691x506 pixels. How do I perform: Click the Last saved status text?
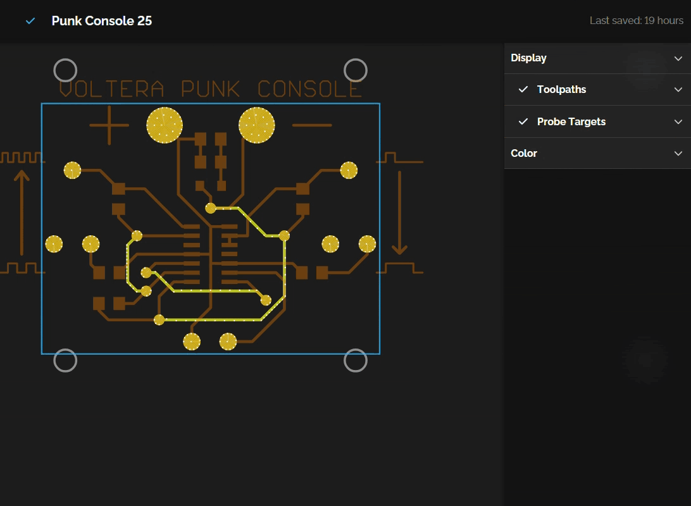[x=636, y=21]
